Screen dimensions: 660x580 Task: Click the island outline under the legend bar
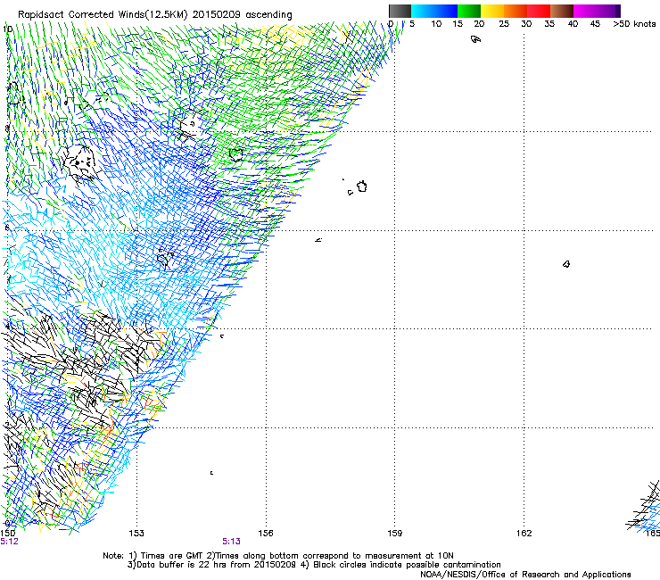pos(475,39)
